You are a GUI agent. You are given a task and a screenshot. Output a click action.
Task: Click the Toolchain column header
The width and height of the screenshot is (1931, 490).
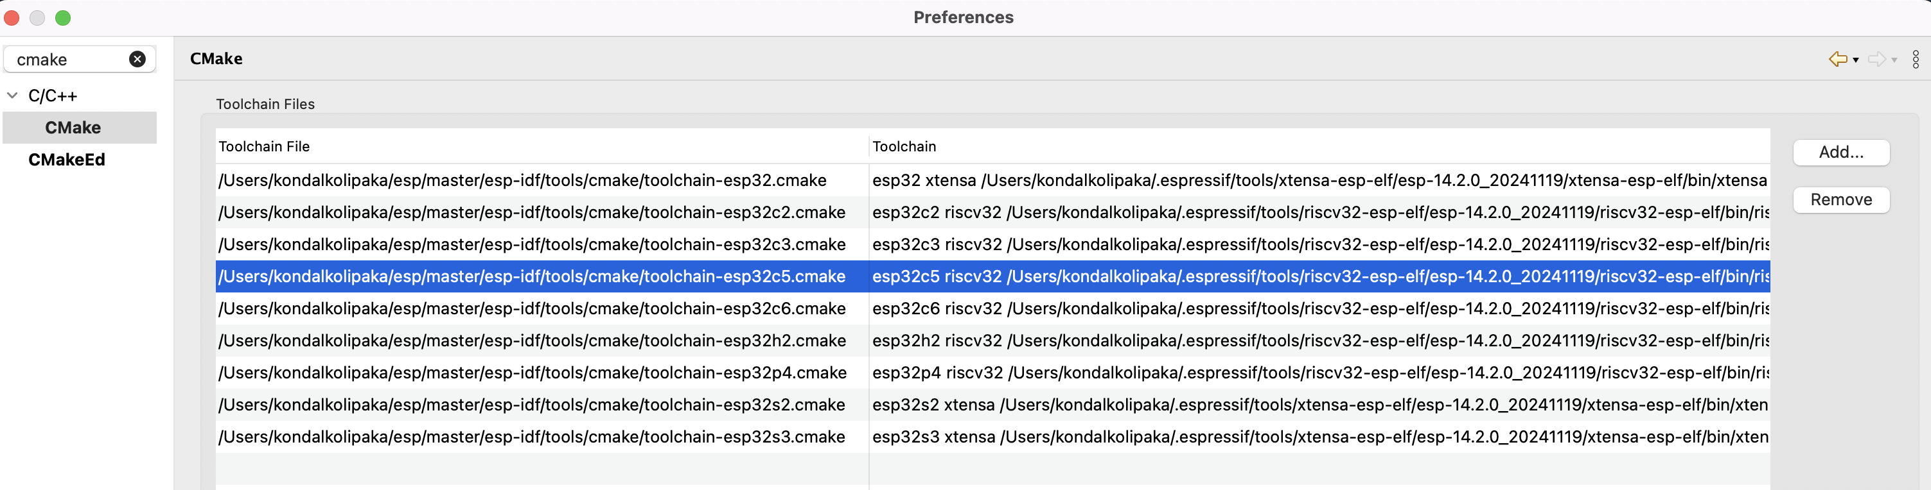[904, 147]
